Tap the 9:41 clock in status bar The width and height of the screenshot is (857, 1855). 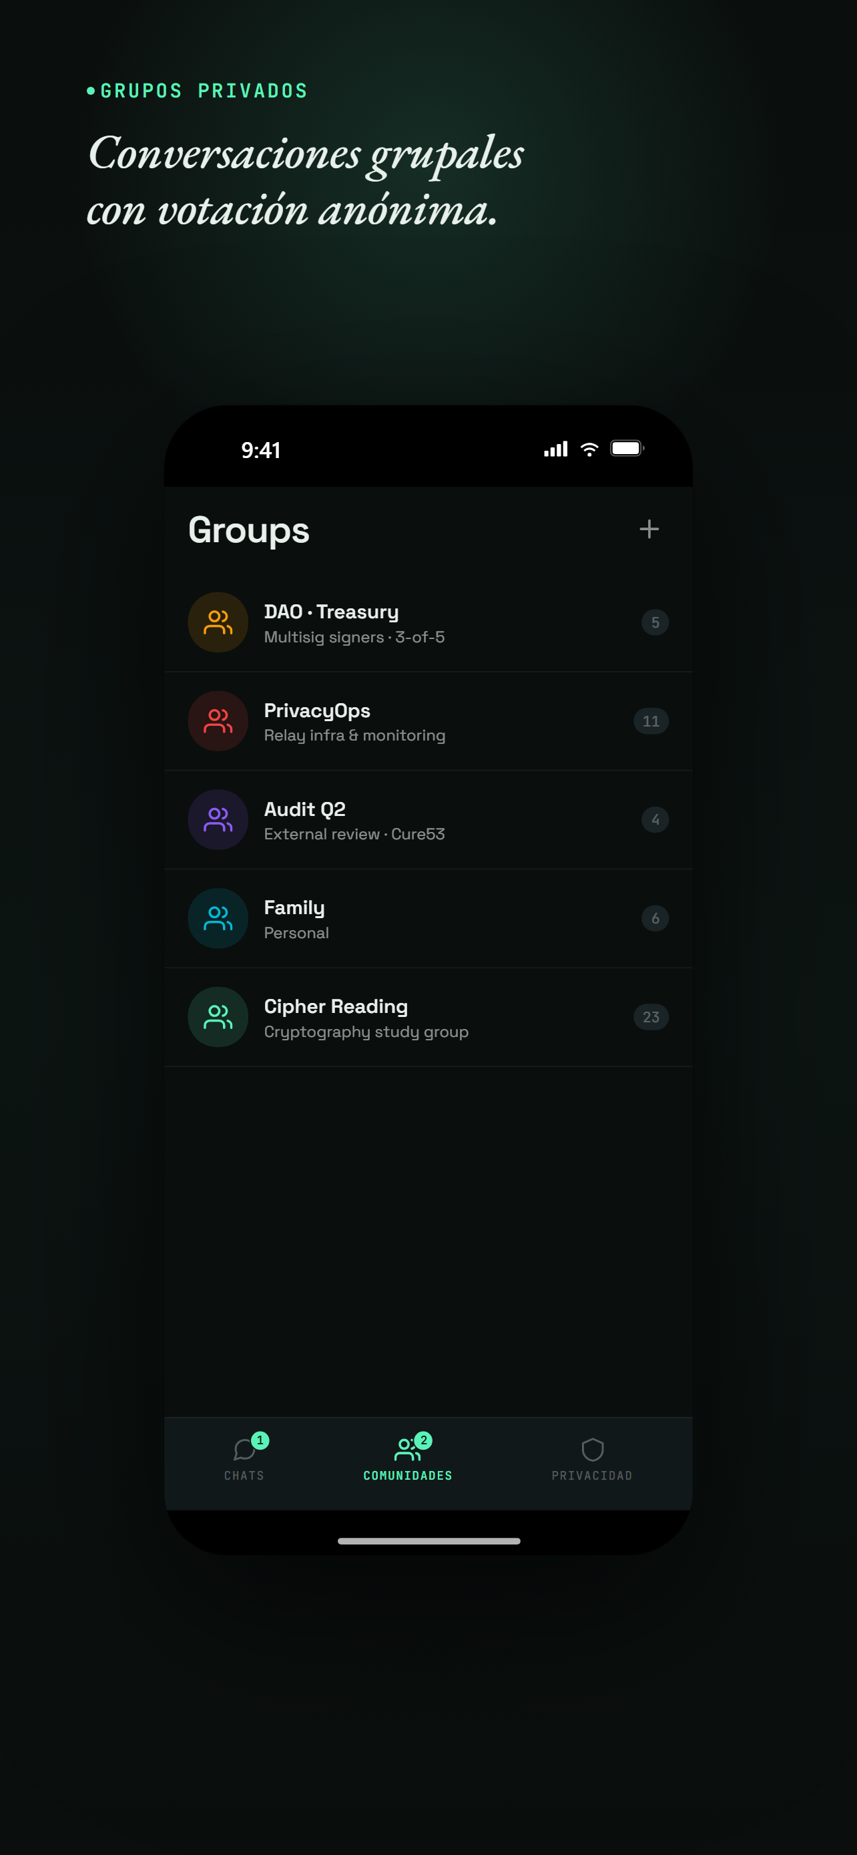pyautogui.click(x=260, y=450)
